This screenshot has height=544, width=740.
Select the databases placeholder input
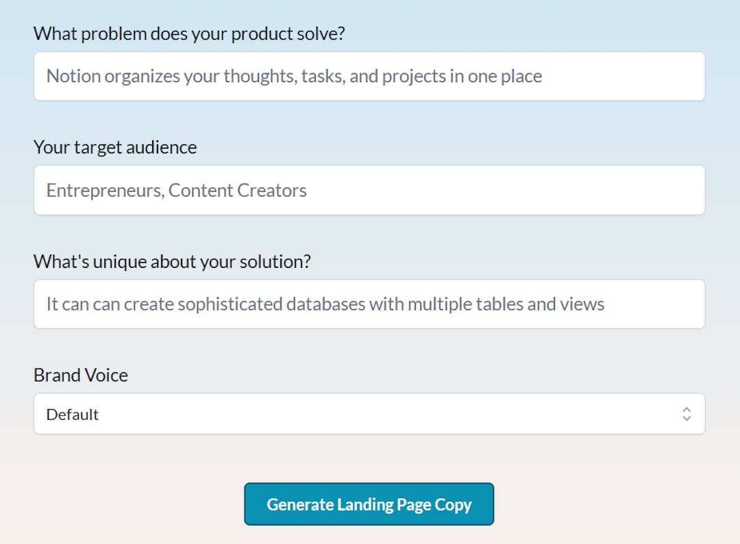[x=370, y=304]
